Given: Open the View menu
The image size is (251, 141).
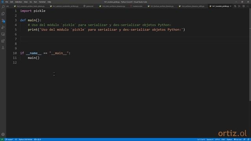Looking at the screenshot, I should 25,2.
